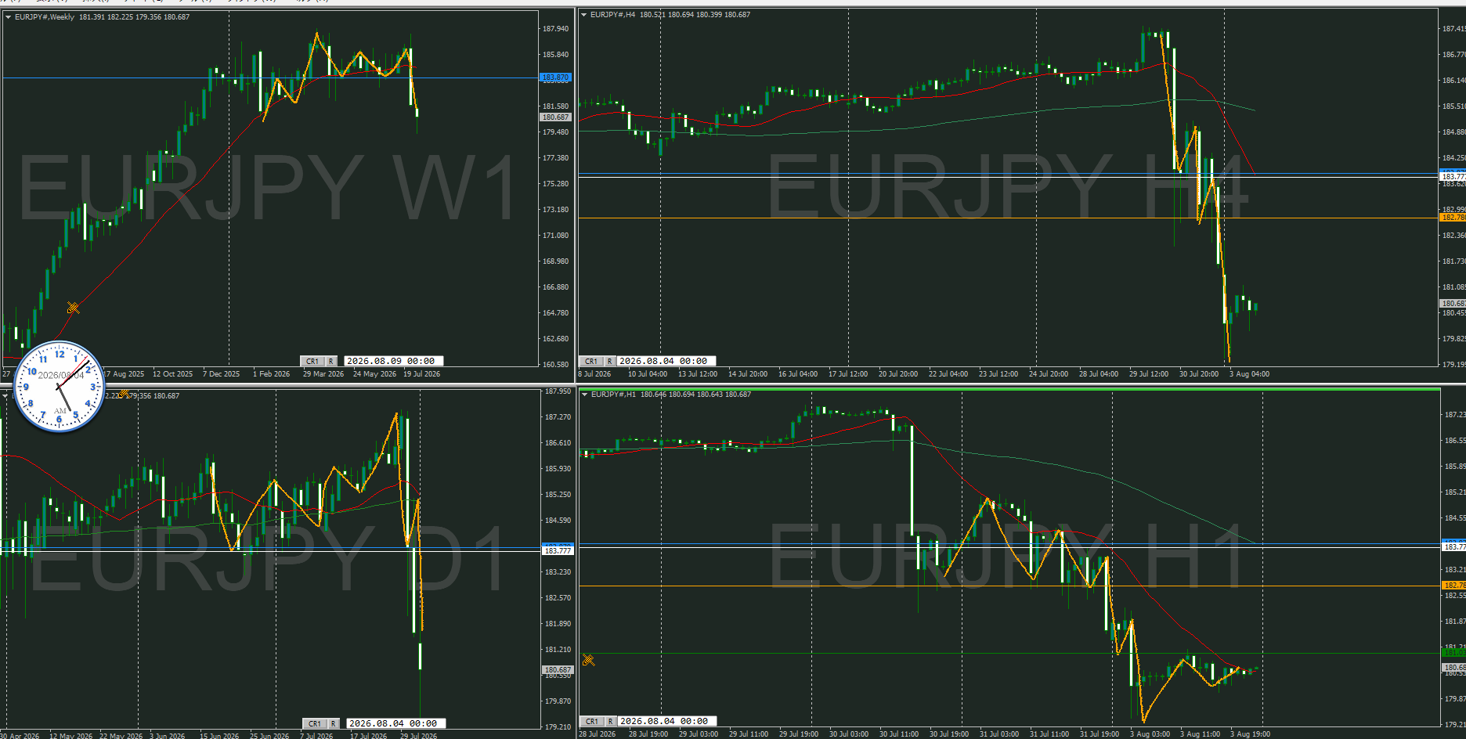Click the 13 Jul 12:00 time label
The width and height of the screenshot is (1466, 739).
pyautogui.click(x=698, y=374)
